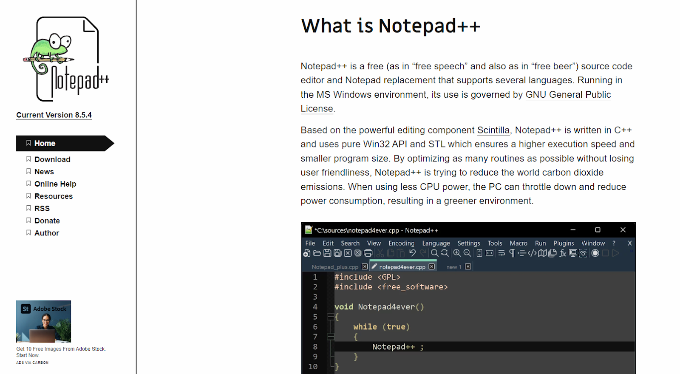Image resolution: width=680 pixels, height=374 pixels.
Task: Click the Undo arrow toolbar icon
Action: coord(412,253)
